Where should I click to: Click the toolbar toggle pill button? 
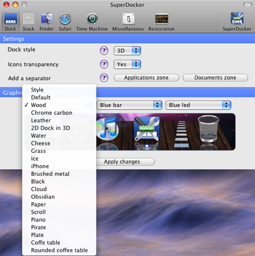[x=248, y=5]
